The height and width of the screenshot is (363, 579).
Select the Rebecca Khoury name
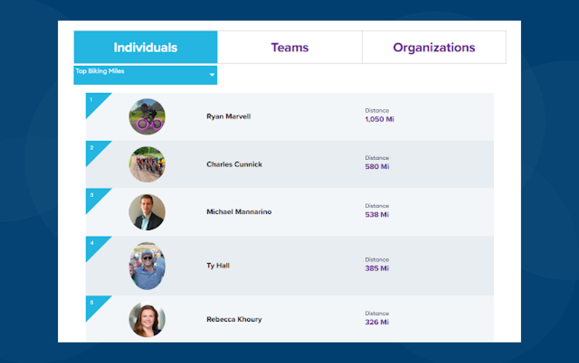click(x=234, y=320)
